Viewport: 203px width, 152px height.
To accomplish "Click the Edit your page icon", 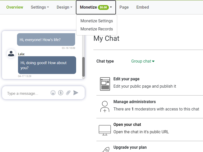I will pyautogui.click(x=105, y=84).
